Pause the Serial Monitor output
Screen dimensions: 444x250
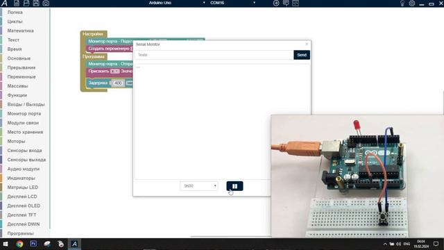234,186
